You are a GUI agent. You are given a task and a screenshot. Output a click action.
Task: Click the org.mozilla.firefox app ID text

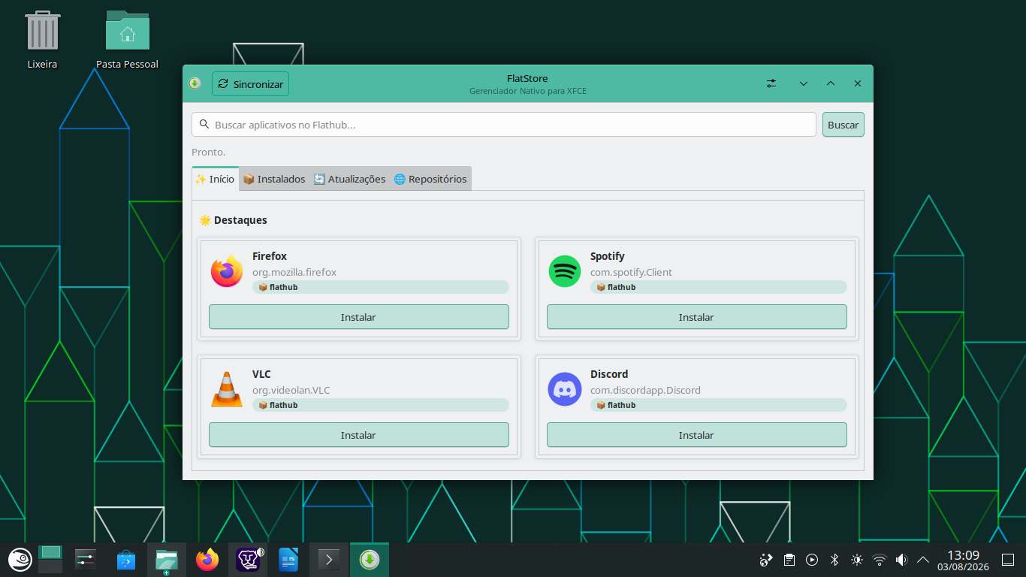coord(294,272)
